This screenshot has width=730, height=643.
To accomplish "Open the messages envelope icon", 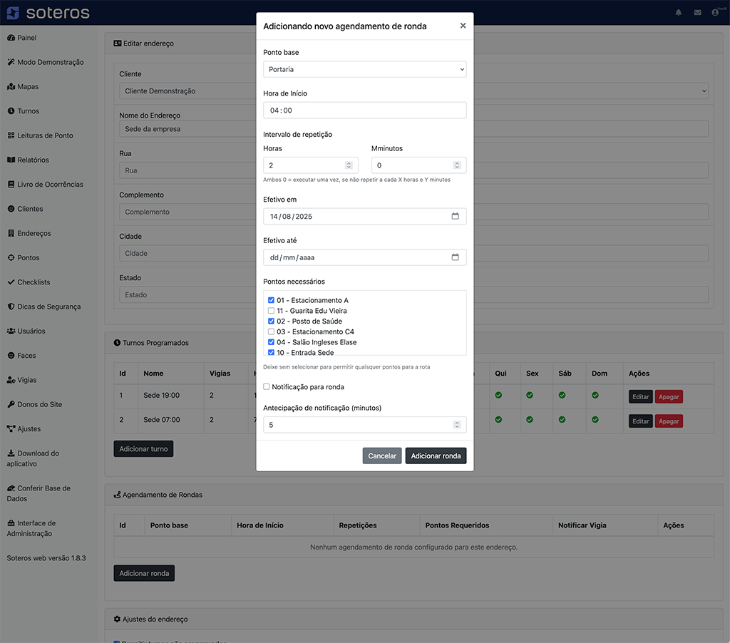I will pos(697,13).
